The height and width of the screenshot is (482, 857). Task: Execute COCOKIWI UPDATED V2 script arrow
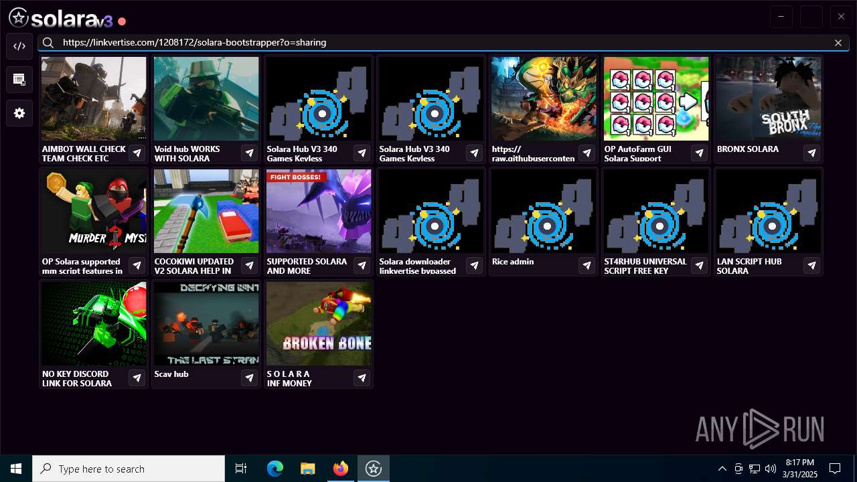tap(249, 266)
